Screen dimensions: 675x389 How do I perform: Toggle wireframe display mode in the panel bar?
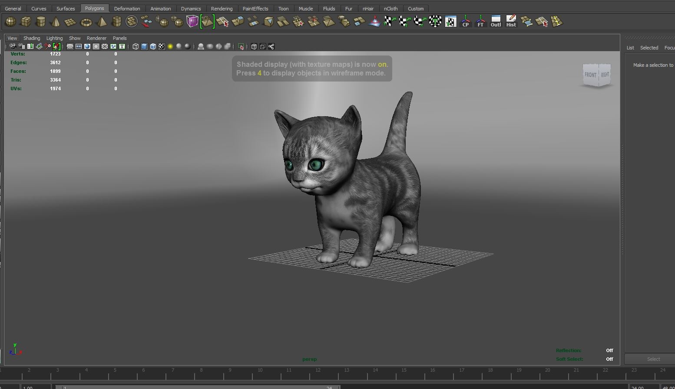pos(135,46)
